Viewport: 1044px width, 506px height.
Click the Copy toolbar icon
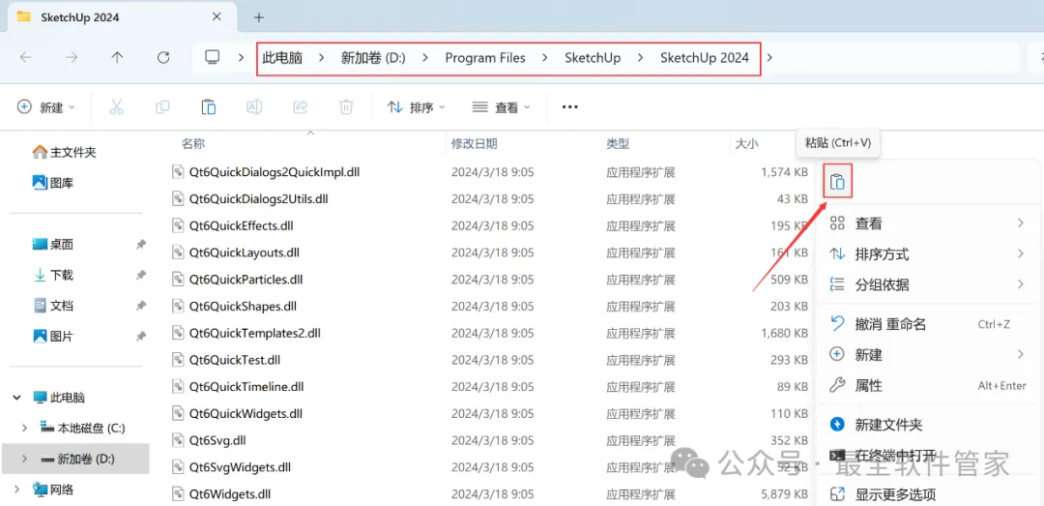click(162, 106)
